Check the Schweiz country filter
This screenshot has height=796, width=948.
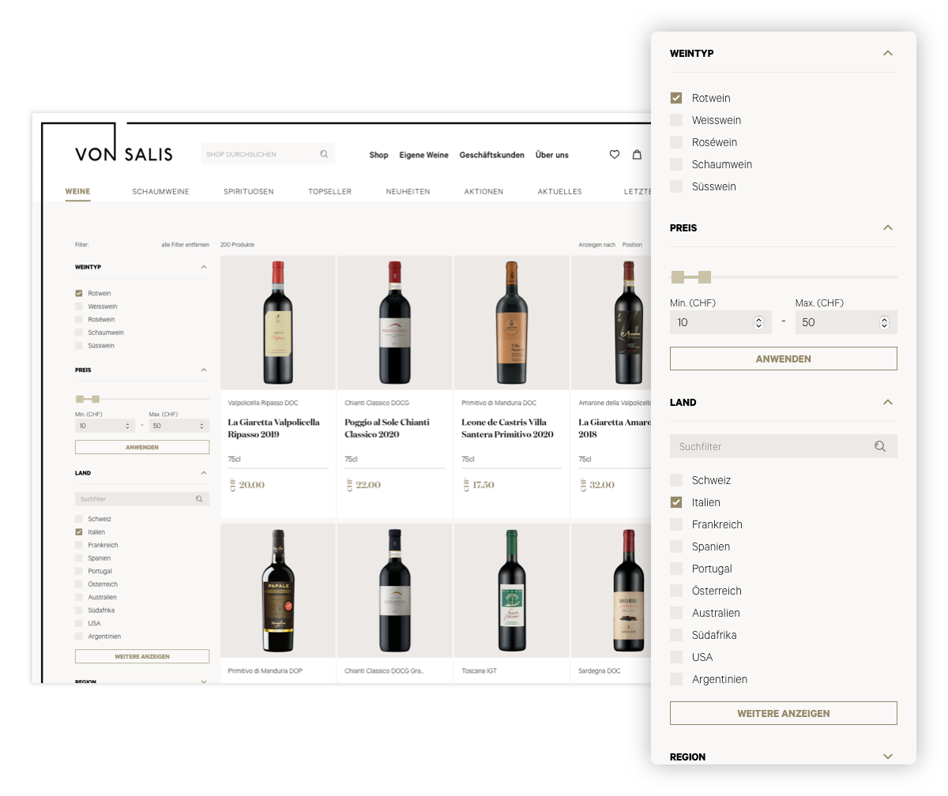pyautogui.click(x=676, y=480)
